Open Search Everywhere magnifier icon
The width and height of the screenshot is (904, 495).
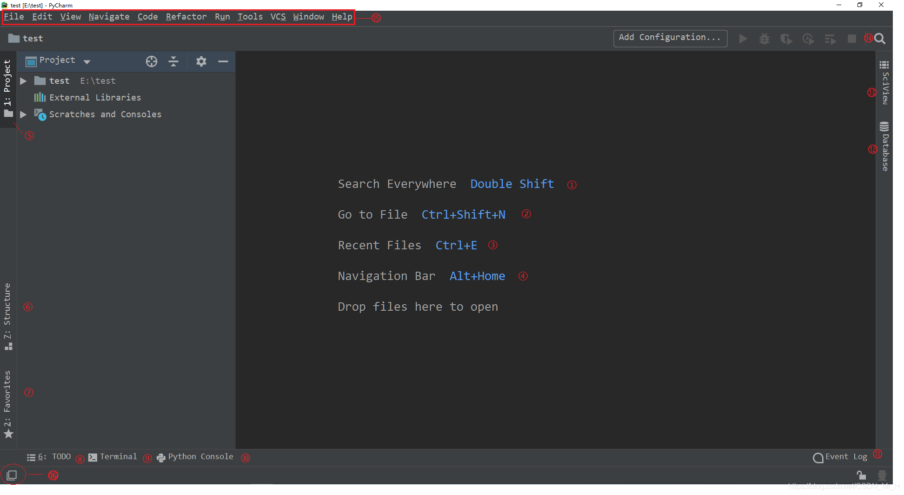880,39
